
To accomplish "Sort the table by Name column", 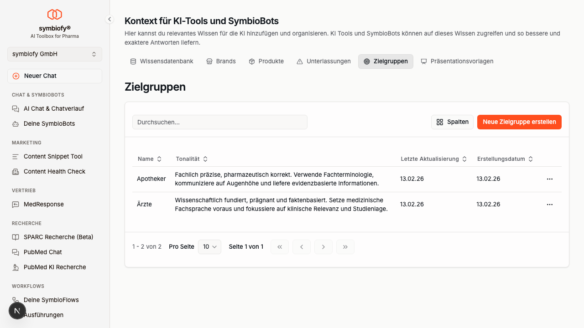I will click(150, 159).
